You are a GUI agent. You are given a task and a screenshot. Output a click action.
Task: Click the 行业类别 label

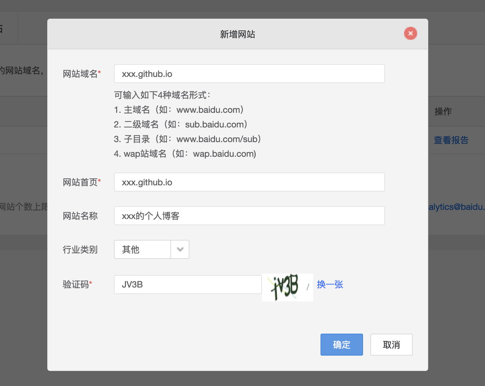(80, 250)
